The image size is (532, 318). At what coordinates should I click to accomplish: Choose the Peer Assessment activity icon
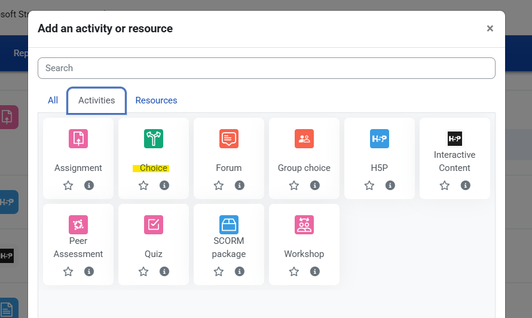tap(78, 225)
